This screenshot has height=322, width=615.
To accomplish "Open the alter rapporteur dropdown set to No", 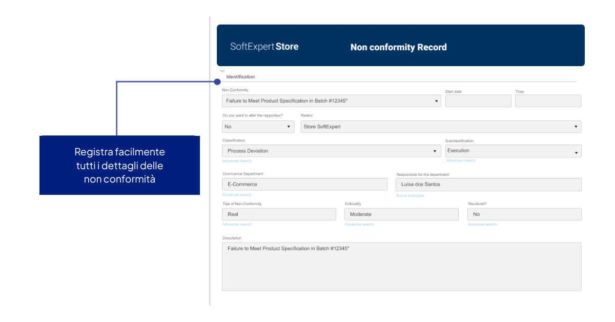I will pos(258,127).
